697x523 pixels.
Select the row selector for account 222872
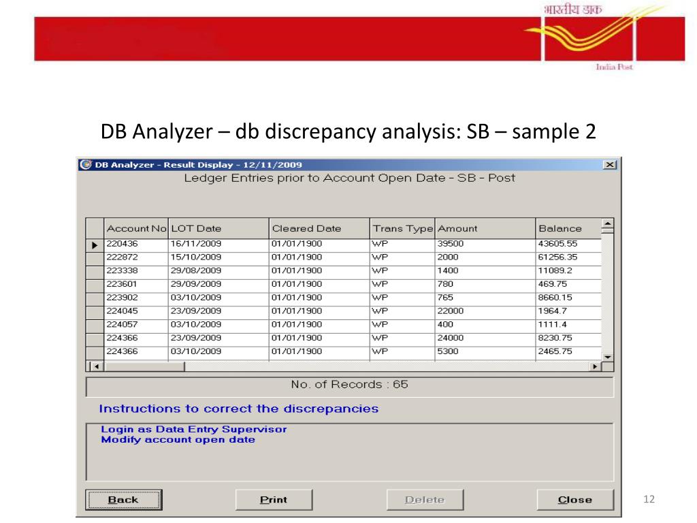(95, 259)
